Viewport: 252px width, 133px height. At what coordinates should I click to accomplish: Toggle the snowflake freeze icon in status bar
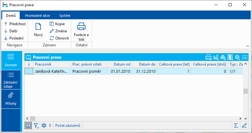44,126
